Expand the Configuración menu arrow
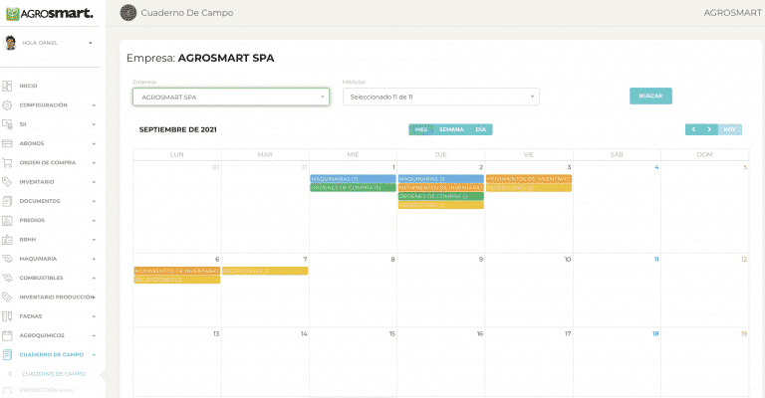The image size is (765, 398). tap(94, 105)
